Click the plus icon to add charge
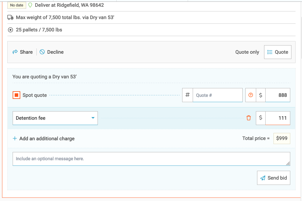The width and height of the screenshot is (302, 201). 15,138
